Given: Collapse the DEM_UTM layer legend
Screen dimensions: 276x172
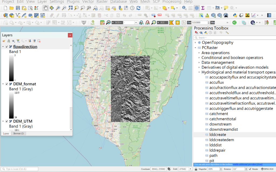Looking at the screenshot, I should pyautogui.click(x=3, y=121).
